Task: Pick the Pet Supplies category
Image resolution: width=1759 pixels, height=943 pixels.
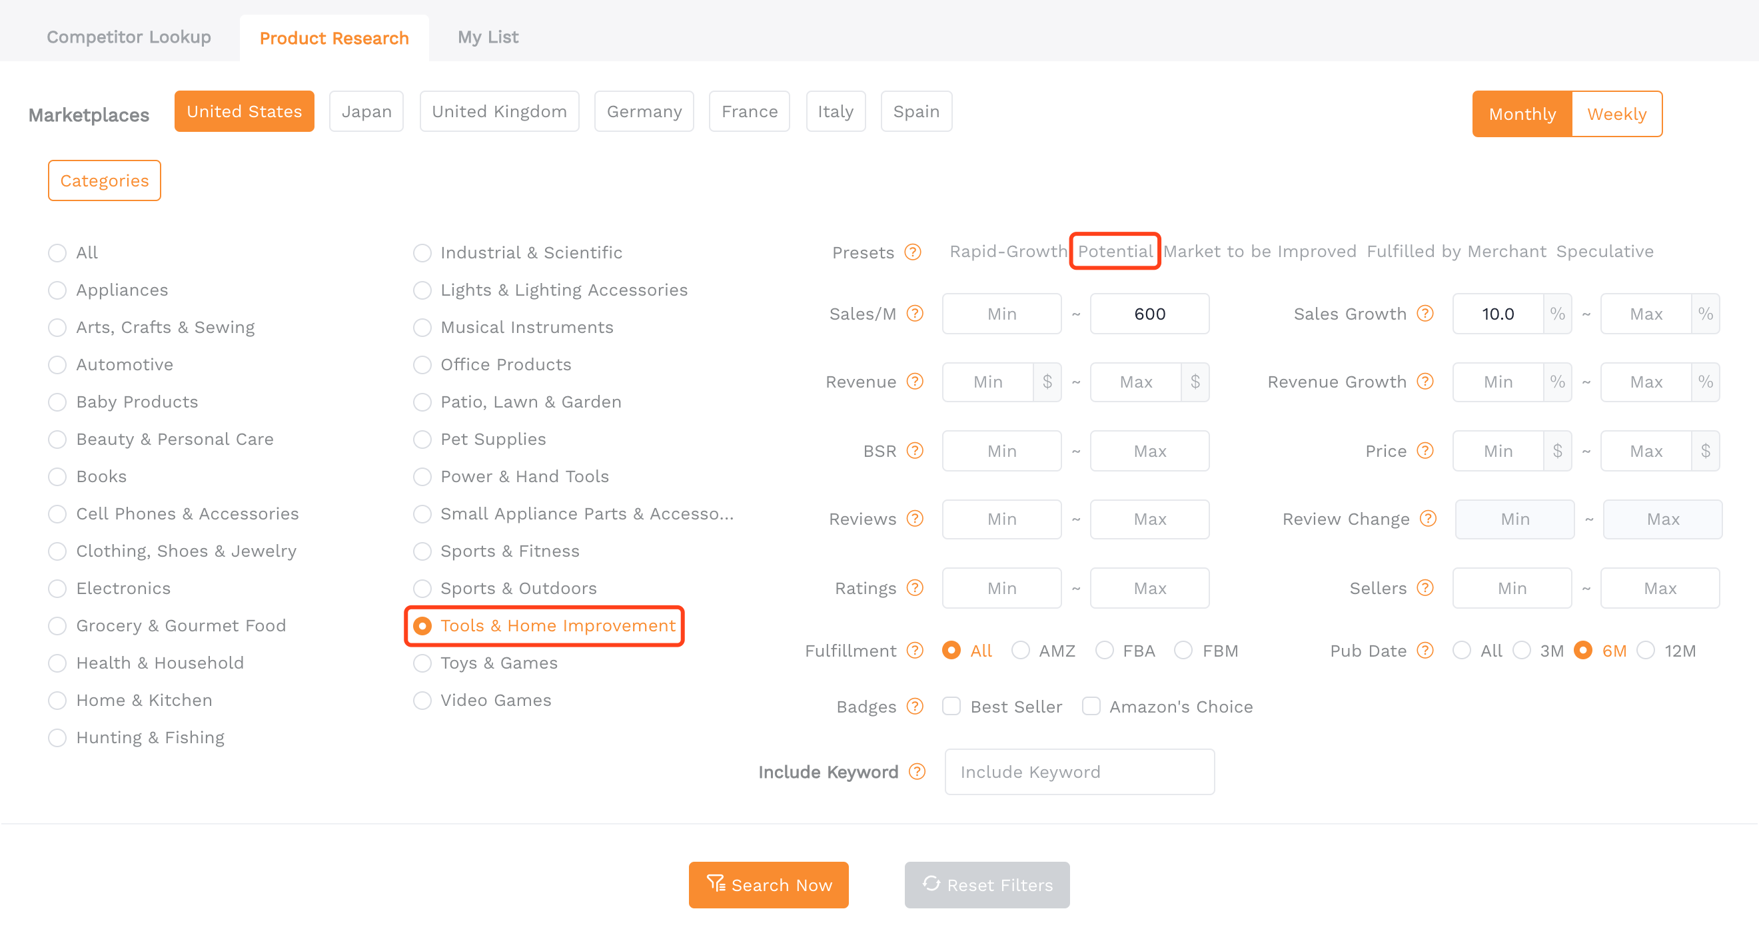Action: [422, 440]
